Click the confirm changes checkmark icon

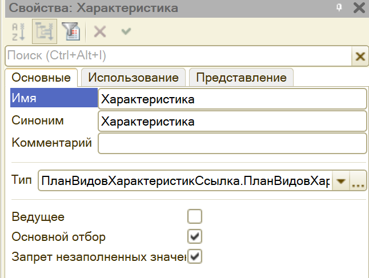126,31
